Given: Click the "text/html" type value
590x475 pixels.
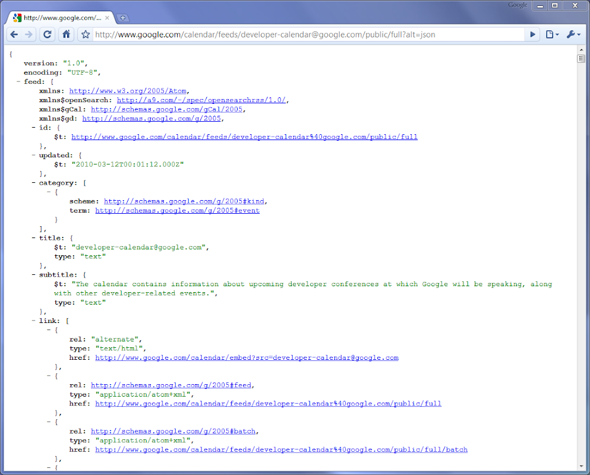Looking at the screenshot, I should 119,349.
